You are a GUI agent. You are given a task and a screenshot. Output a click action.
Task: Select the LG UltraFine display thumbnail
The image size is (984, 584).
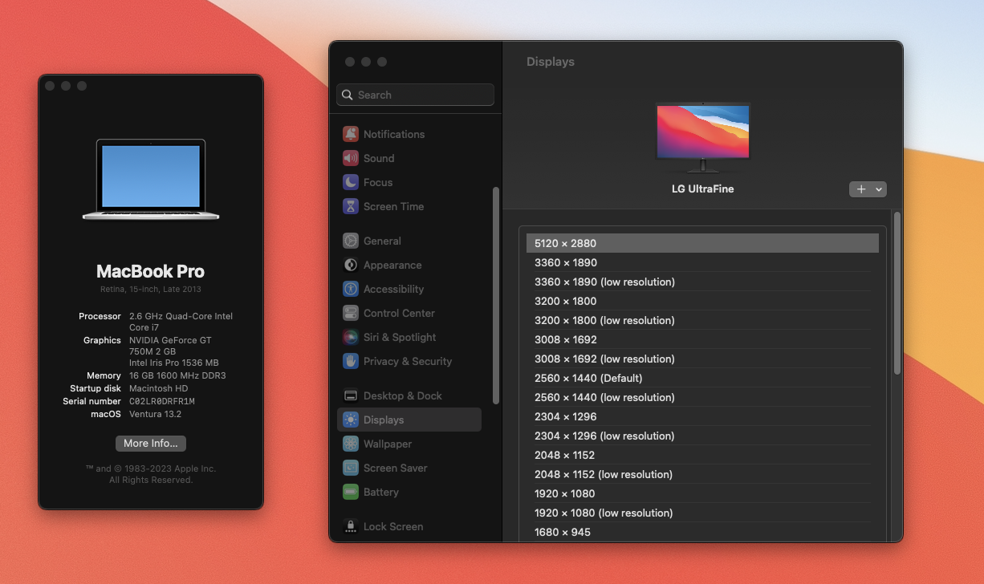pos(703,137)
